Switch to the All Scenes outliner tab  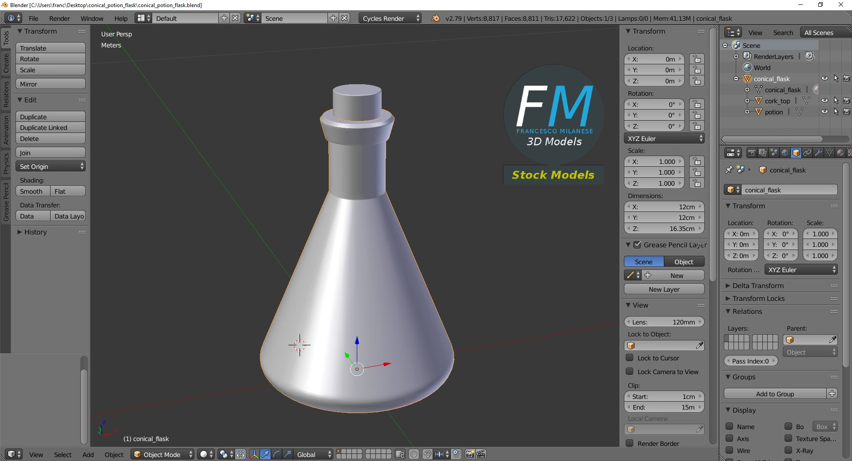coord(818,32)
